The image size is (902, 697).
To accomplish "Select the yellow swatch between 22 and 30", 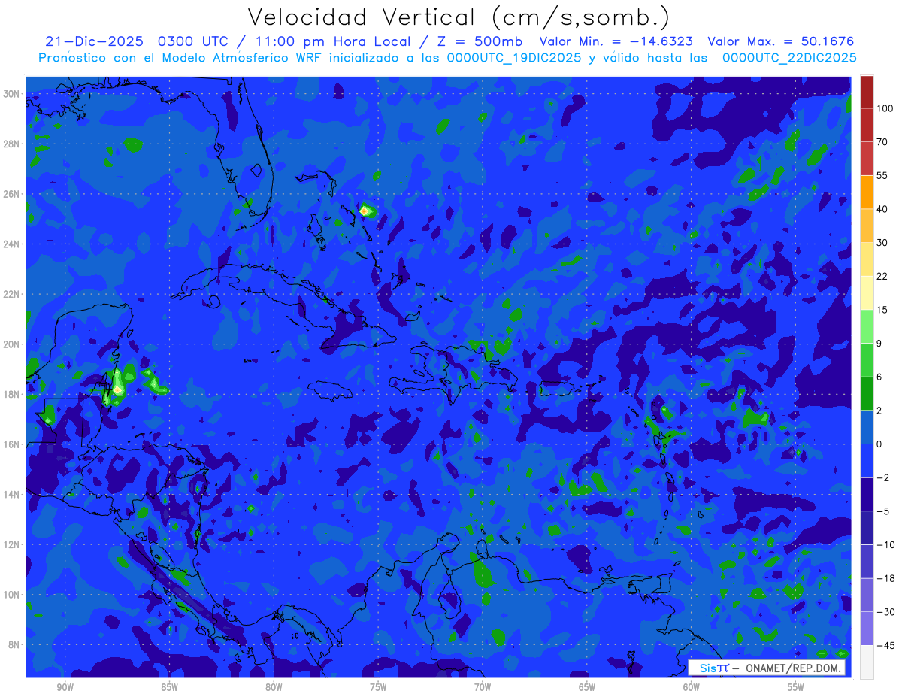I will pyautogui.click(x=866, y=259).
